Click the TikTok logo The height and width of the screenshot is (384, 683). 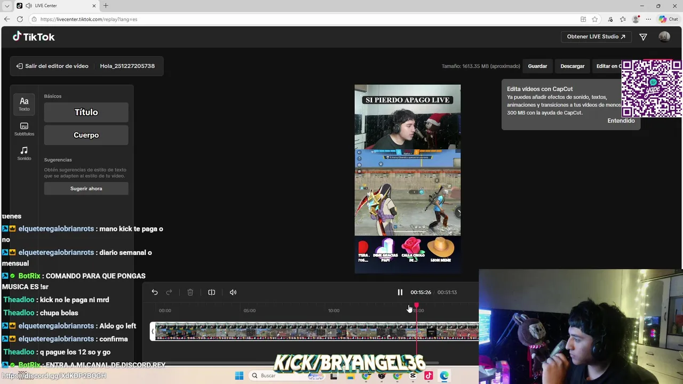(34, 37)
